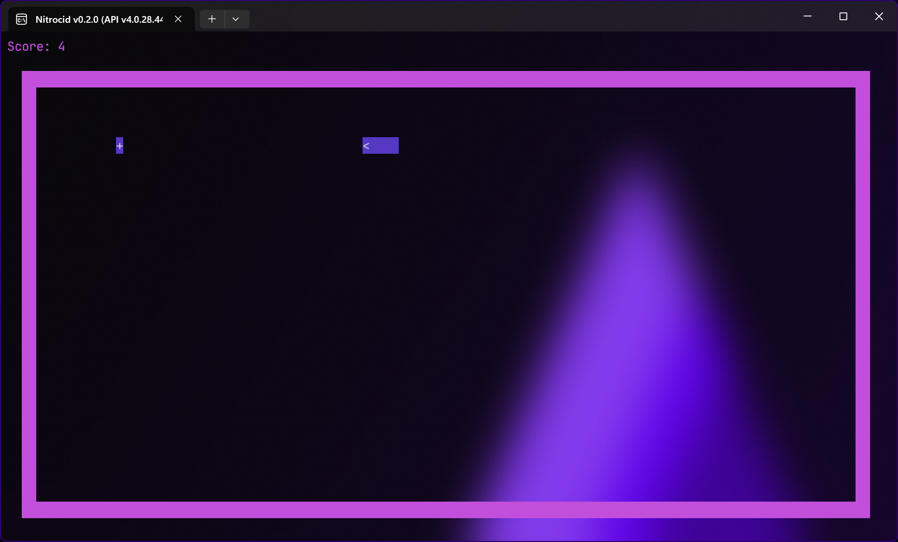Screen dimensions: 898x542
Task: Click the bottom magenta border wall
Action: [x=445, y=510]
